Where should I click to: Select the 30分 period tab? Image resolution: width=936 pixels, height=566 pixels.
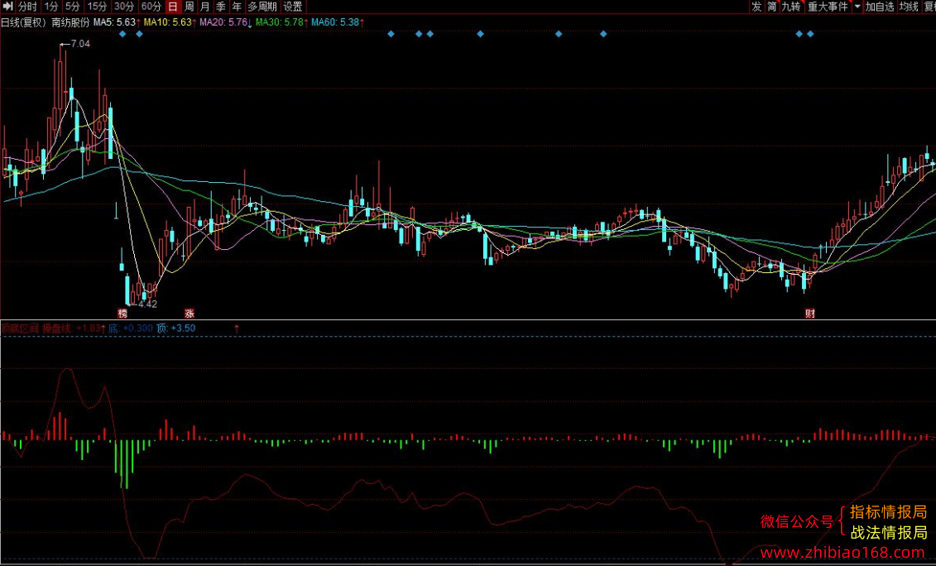coord(124,7)
